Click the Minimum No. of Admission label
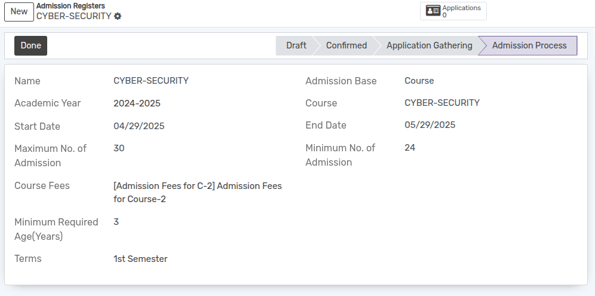This screenshot has height=296, width=595. coord(341,155)
